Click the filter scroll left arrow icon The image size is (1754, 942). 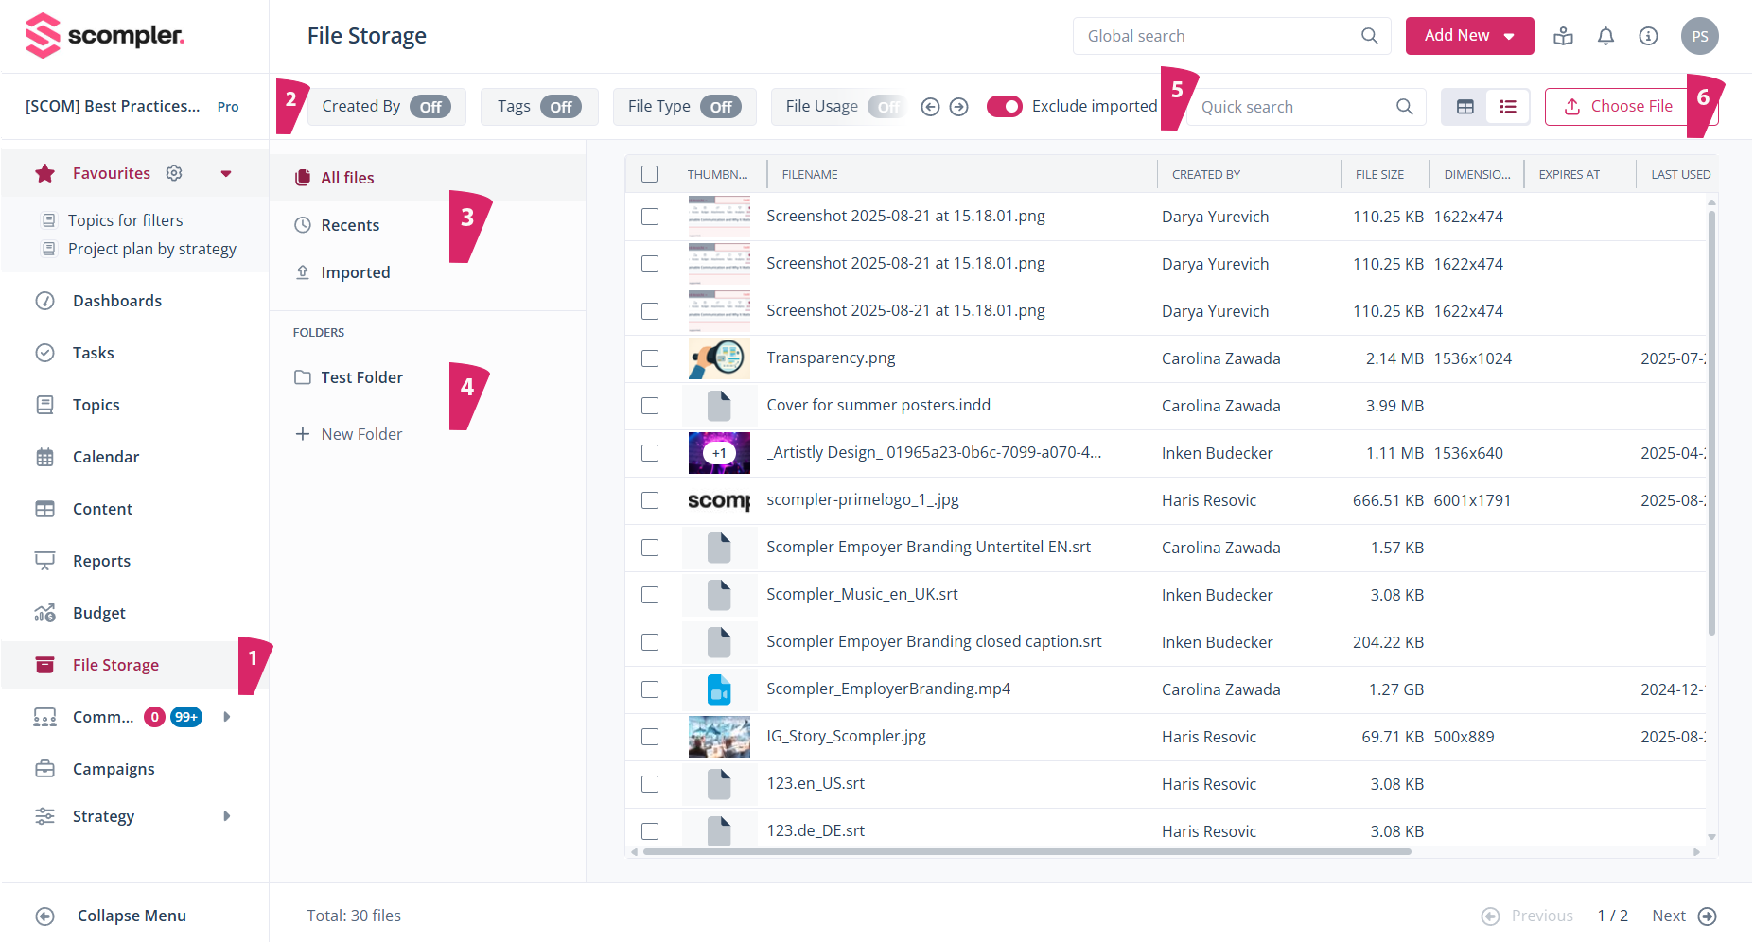(930, 107)
